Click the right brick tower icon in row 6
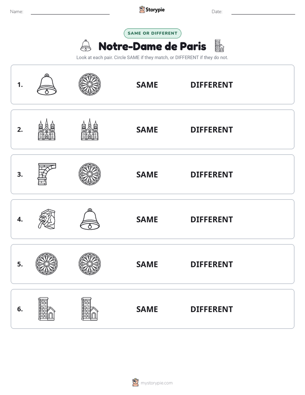 coord(90,309)
